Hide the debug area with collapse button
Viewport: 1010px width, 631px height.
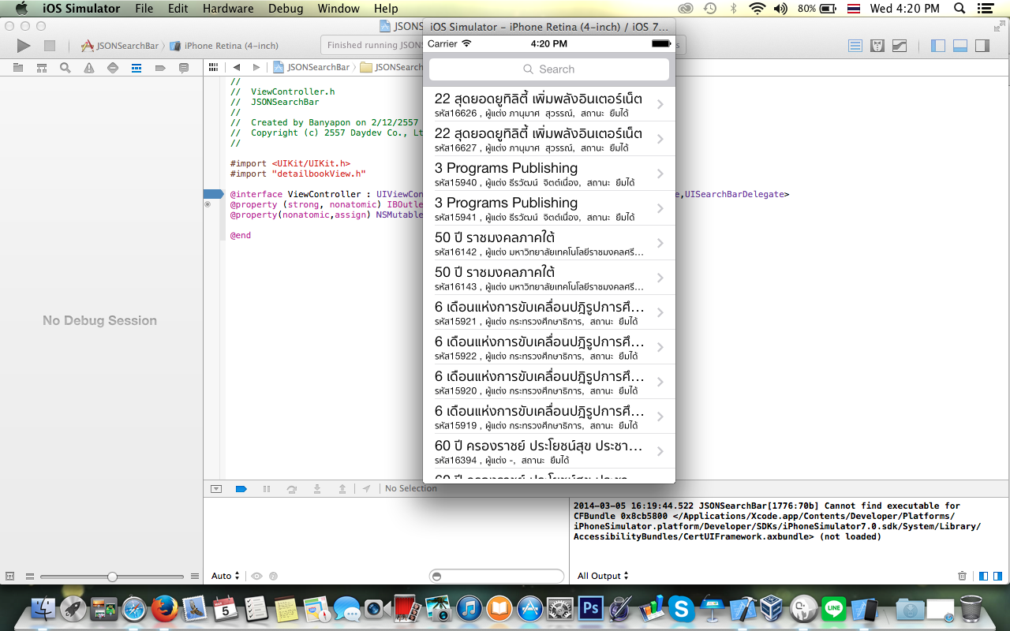point(216,489)
